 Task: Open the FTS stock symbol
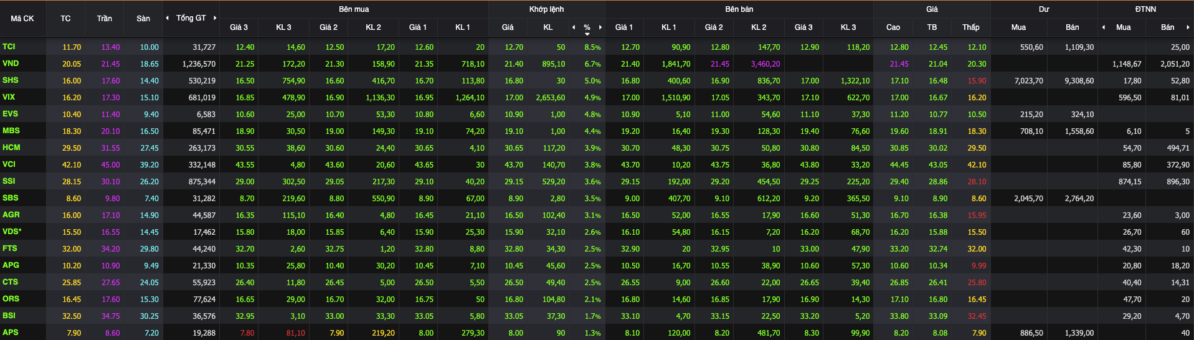click(10, 248)
